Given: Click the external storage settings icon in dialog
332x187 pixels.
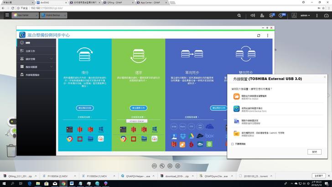Looking at the screenshot, I should pos(236,121).
